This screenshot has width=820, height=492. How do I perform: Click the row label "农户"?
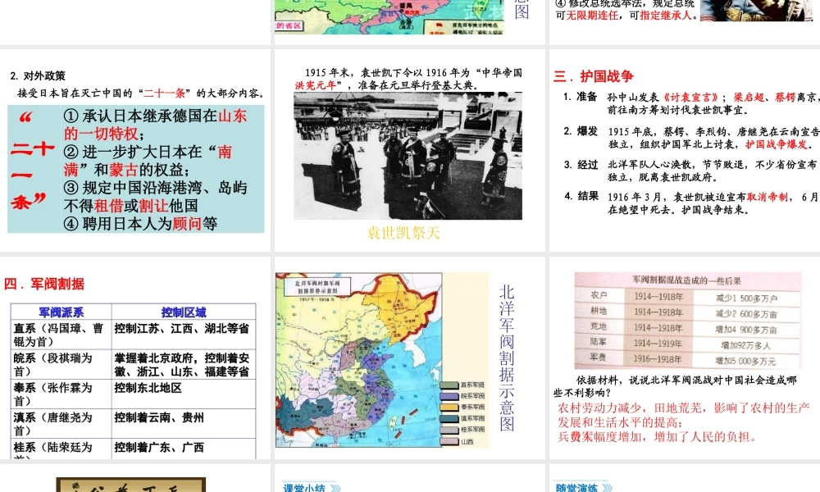[x=599, y=295]
